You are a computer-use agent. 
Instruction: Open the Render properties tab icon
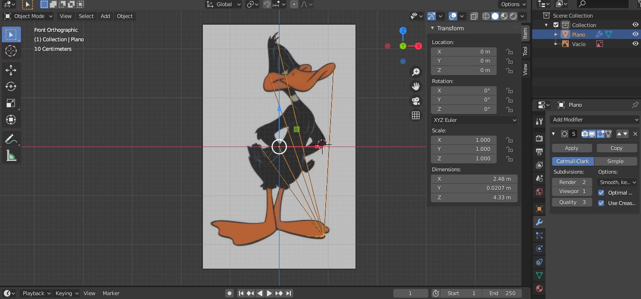point(539,138)
